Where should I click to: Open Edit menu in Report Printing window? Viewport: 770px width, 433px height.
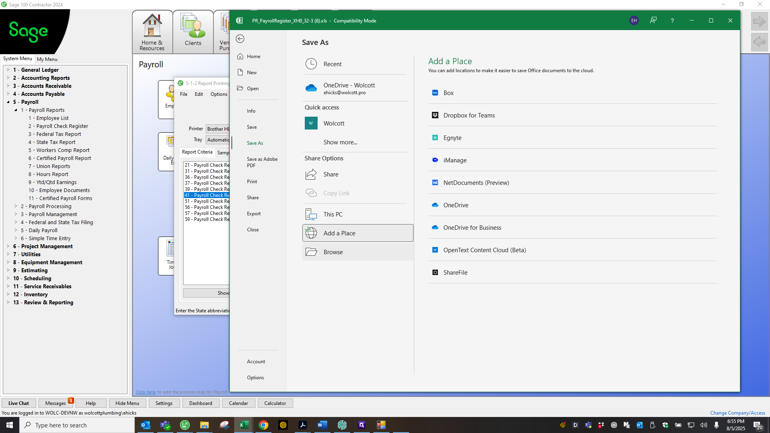coord(199,94)
